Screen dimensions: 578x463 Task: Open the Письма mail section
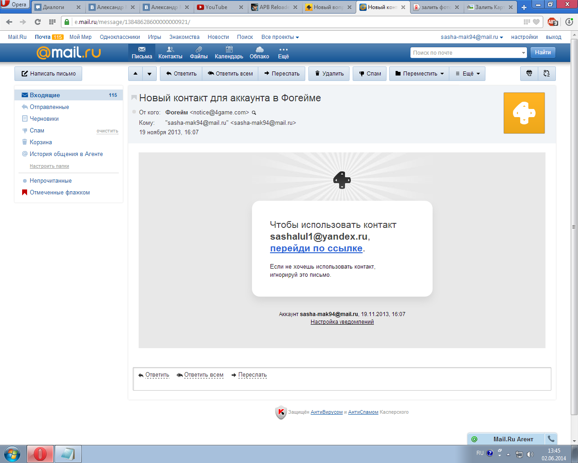coord(142,52)
